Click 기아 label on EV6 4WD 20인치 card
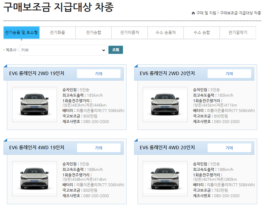This screenshot has width=267, height=205. click(x=229, y=148)
